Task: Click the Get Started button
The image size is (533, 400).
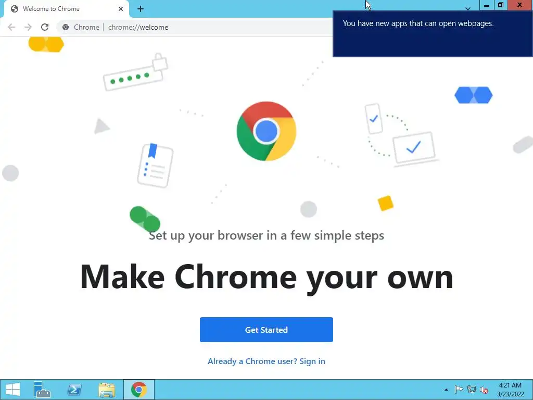Action: (266, 330)
